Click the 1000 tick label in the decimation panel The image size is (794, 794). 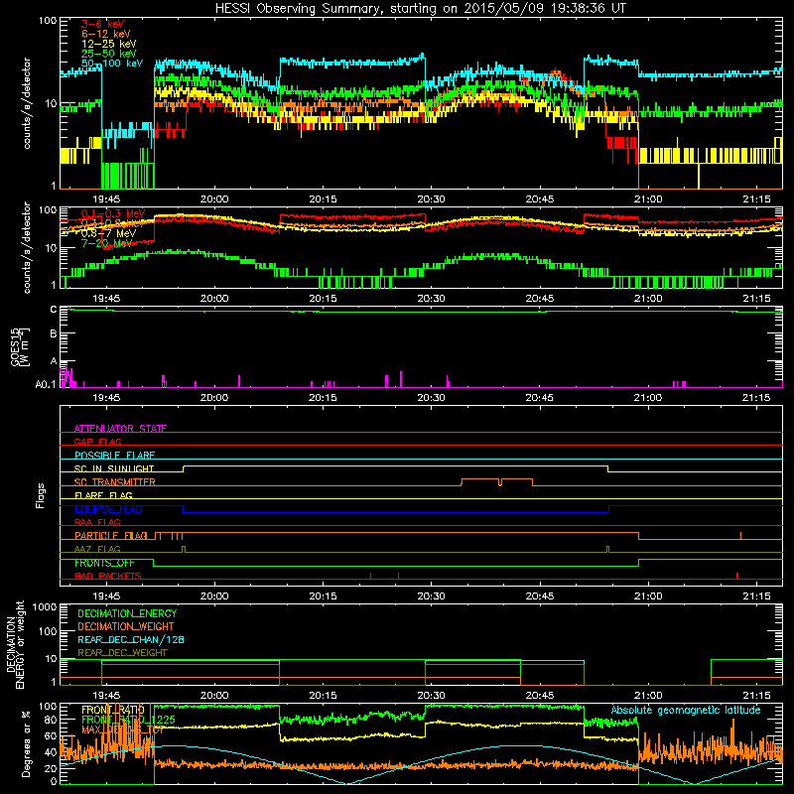[45, 606]
